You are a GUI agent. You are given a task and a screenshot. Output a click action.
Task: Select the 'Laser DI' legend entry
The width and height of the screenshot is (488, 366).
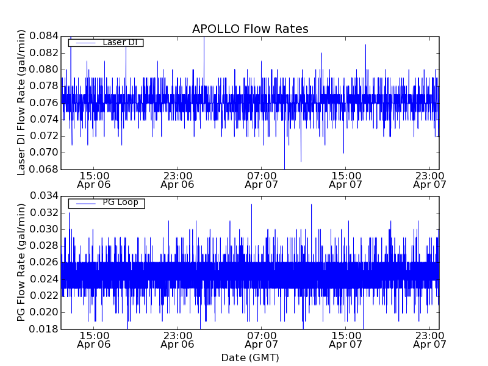[x=106, y=43]
